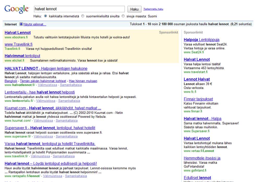
Task: Open Välimuistissa for lentovertailu.fi result
Action: click(46, 101)
